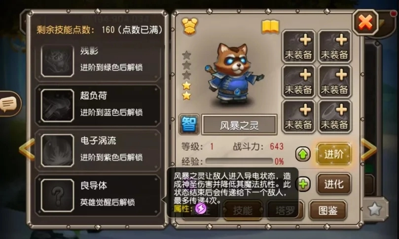Open the golden armor equipment icon
The image size is (399, 239).
tap(189, 26)
